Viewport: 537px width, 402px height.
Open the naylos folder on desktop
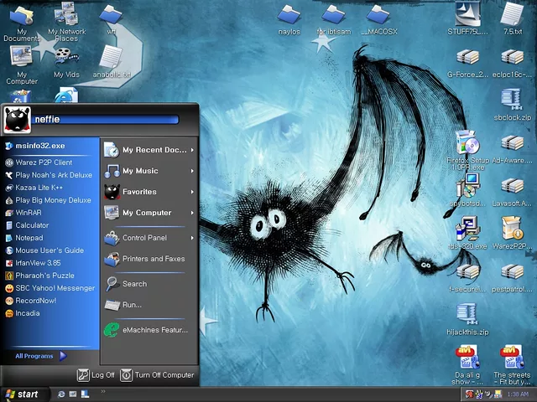289,15
